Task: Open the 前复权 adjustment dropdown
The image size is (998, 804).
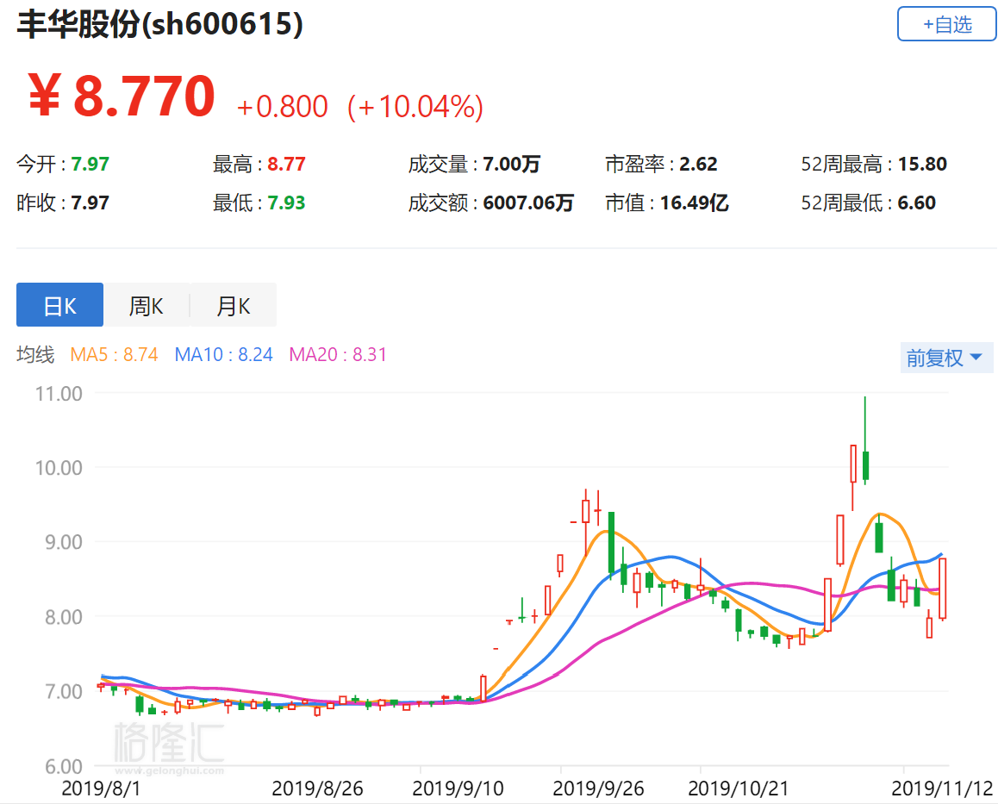Action: point(945,358)
